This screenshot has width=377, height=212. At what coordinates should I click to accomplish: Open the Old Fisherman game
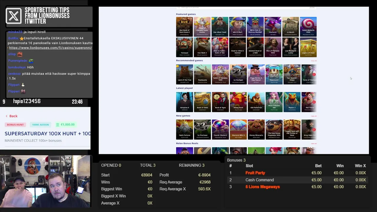[256, 102]
